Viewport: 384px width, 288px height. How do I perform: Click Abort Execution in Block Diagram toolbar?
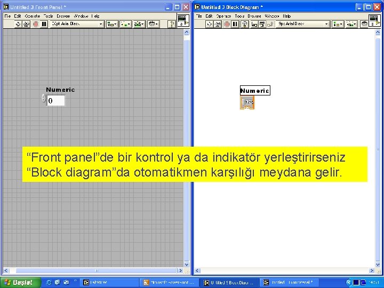[x=227, y=24]
